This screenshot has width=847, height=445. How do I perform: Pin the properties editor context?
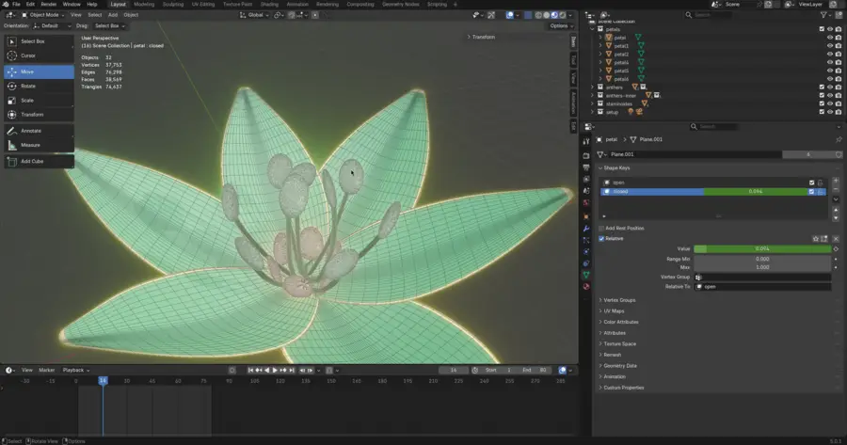coord(839,139)
